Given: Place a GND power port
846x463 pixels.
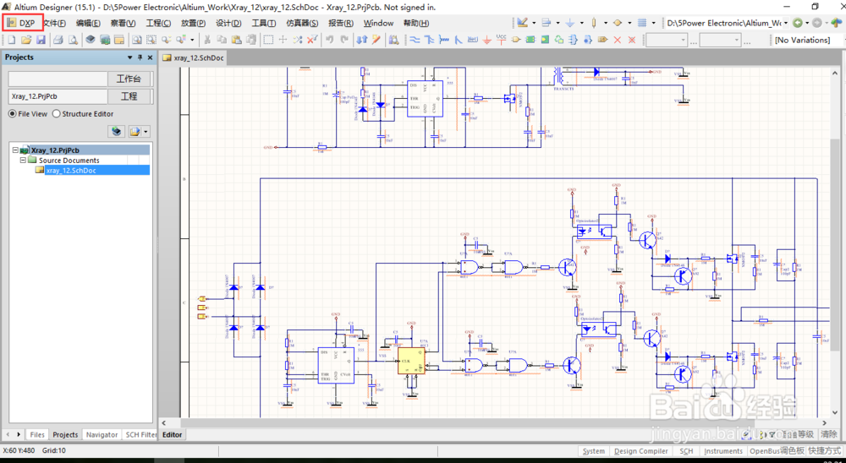Looking at the screenshot, I should [487, 40].
